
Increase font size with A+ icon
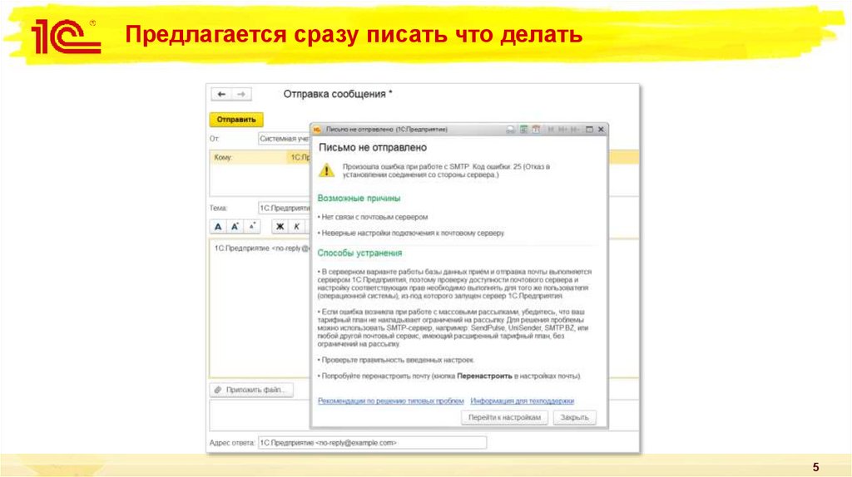click(x=235, y=227)
